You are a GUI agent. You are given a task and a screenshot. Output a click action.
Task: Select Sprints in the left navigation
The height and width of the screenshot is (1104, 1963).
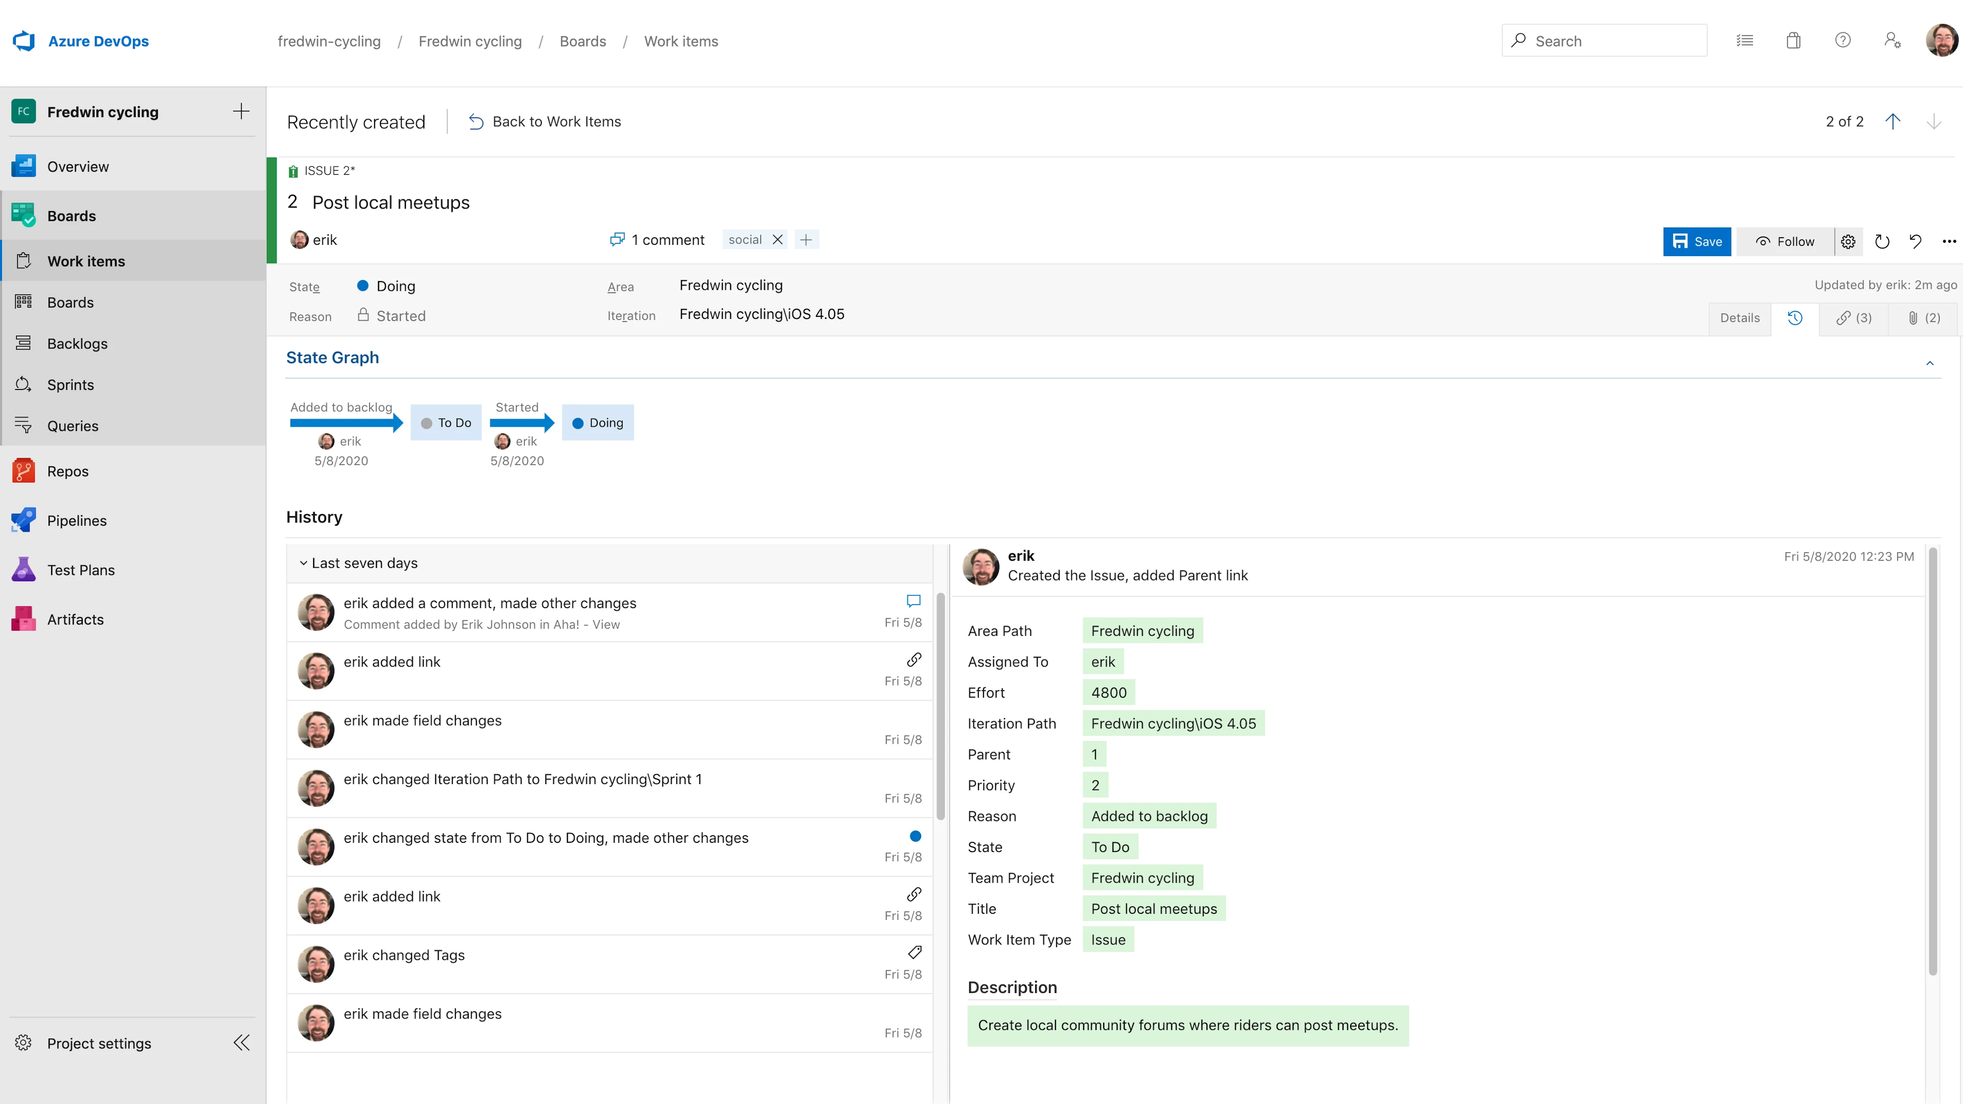[70, 385]
